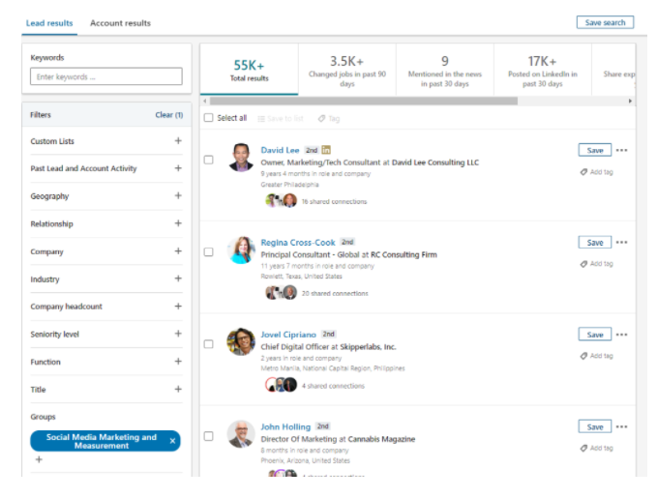The image size is (657, 499).
Task: Focus the Enter keywords input field
Action: click(x=106, y=76)
